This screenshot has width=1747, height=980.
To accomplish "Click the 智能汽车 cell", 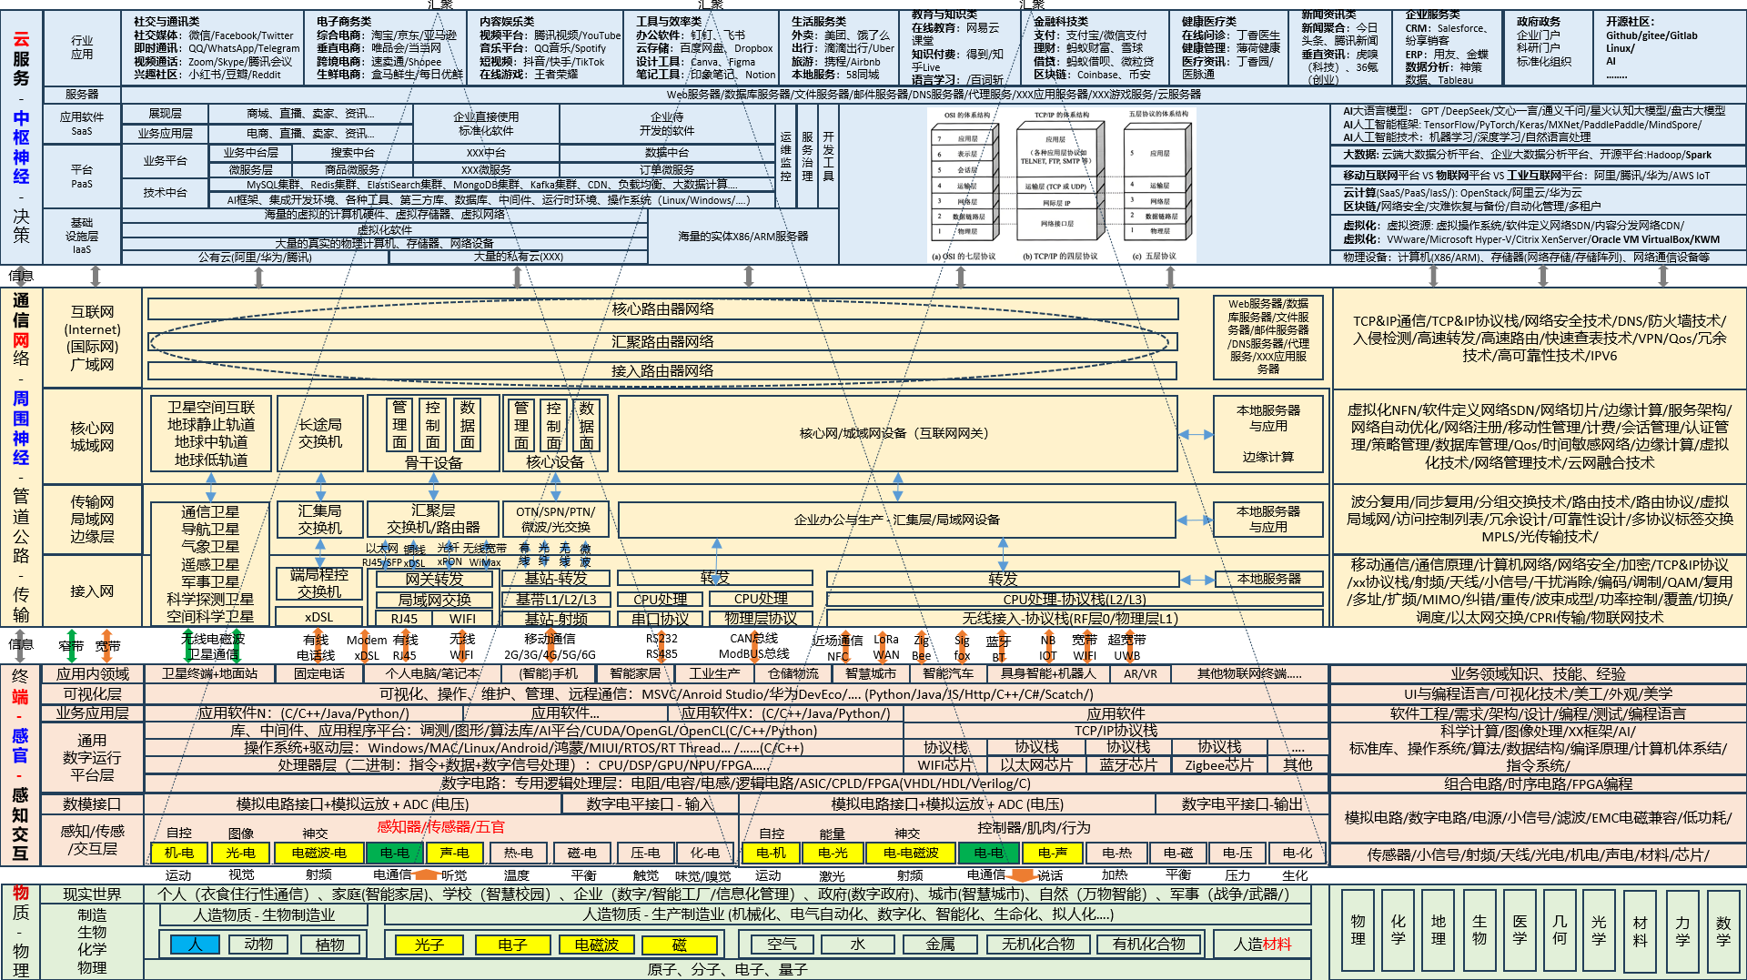I will pyautogui.click(x=948, y=674).
